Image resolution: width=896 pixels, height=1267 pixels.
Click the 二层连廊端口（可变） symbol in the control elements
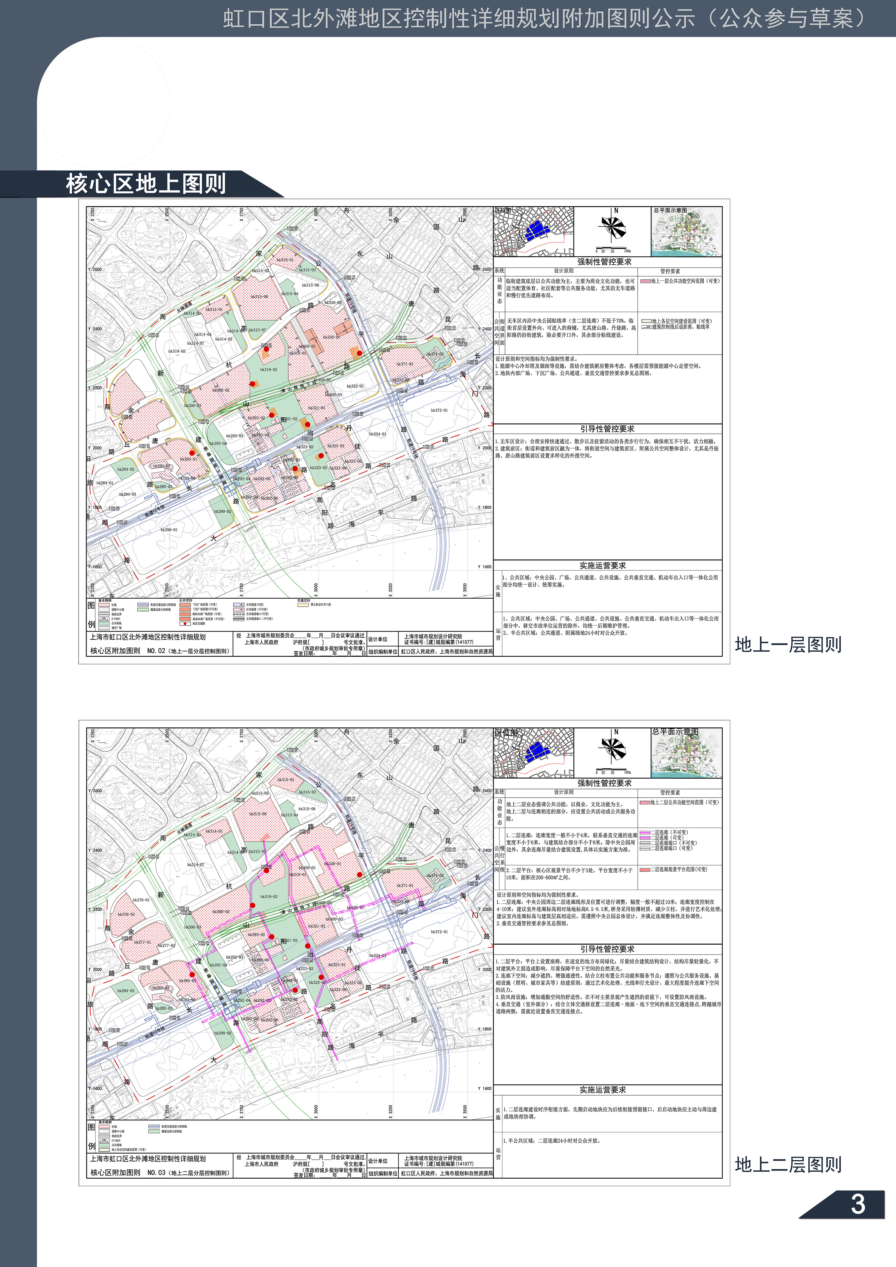[x=645, y=849]
